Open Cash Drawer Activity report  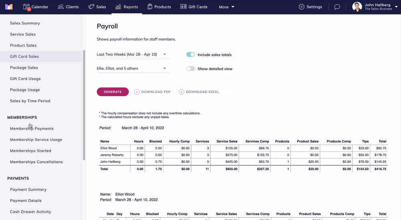30,212
